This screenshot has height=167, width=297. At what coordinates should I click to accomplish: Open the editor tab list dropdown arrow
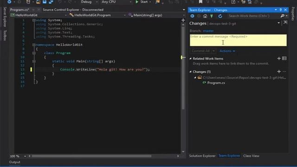pyautogui.click(x=184, y=10)
